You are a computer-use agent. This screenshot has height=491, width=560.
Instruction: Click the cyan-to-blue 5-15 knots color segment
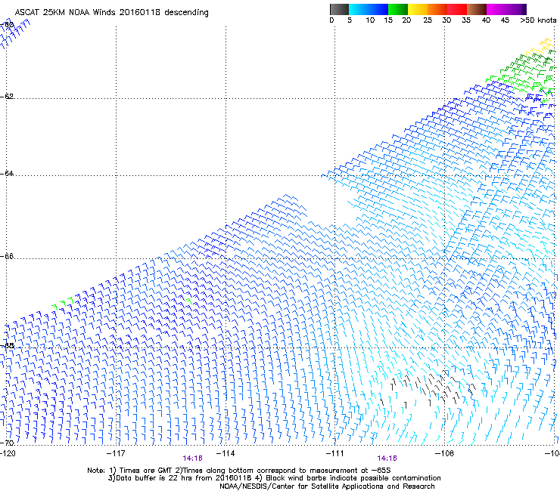tap(369, 9)
